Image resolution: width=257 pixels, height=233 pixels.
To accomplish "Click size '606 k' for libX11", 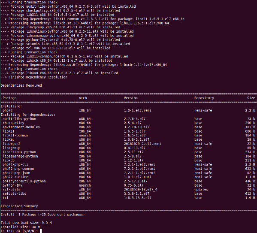I will coord(250,131).
